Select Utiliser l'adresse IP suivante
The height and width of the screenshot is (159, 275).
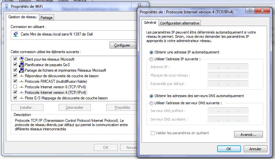click(151, 59)
